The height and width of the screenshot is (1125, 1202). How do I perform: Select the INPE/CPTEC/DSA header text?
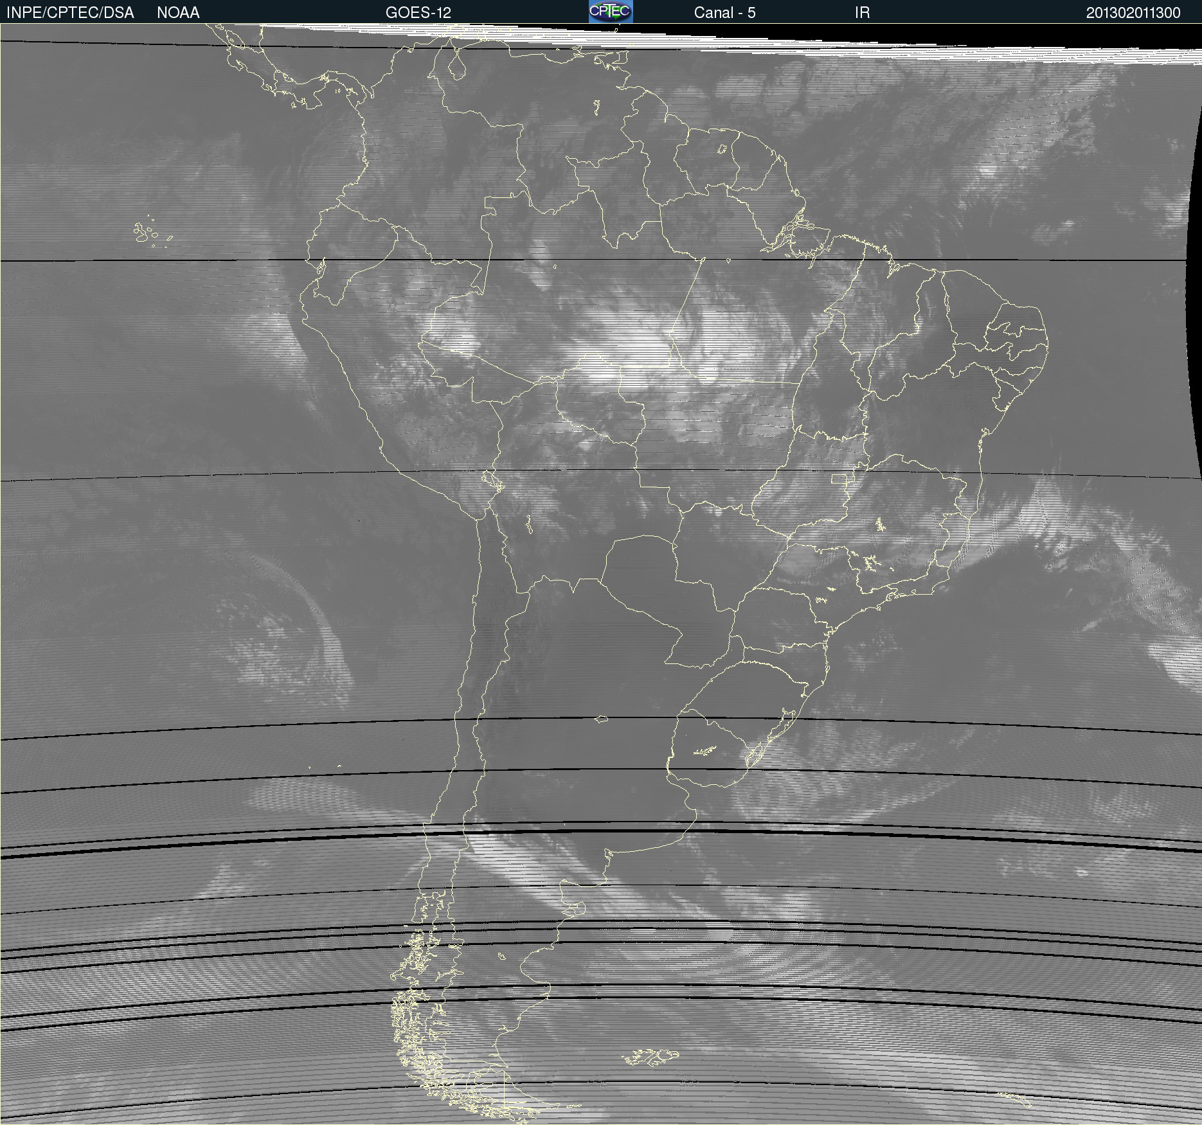(70, 13)
